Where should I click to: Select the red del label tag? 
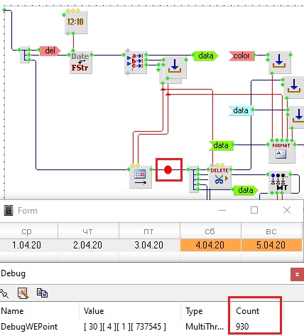(x=50, y=51)
